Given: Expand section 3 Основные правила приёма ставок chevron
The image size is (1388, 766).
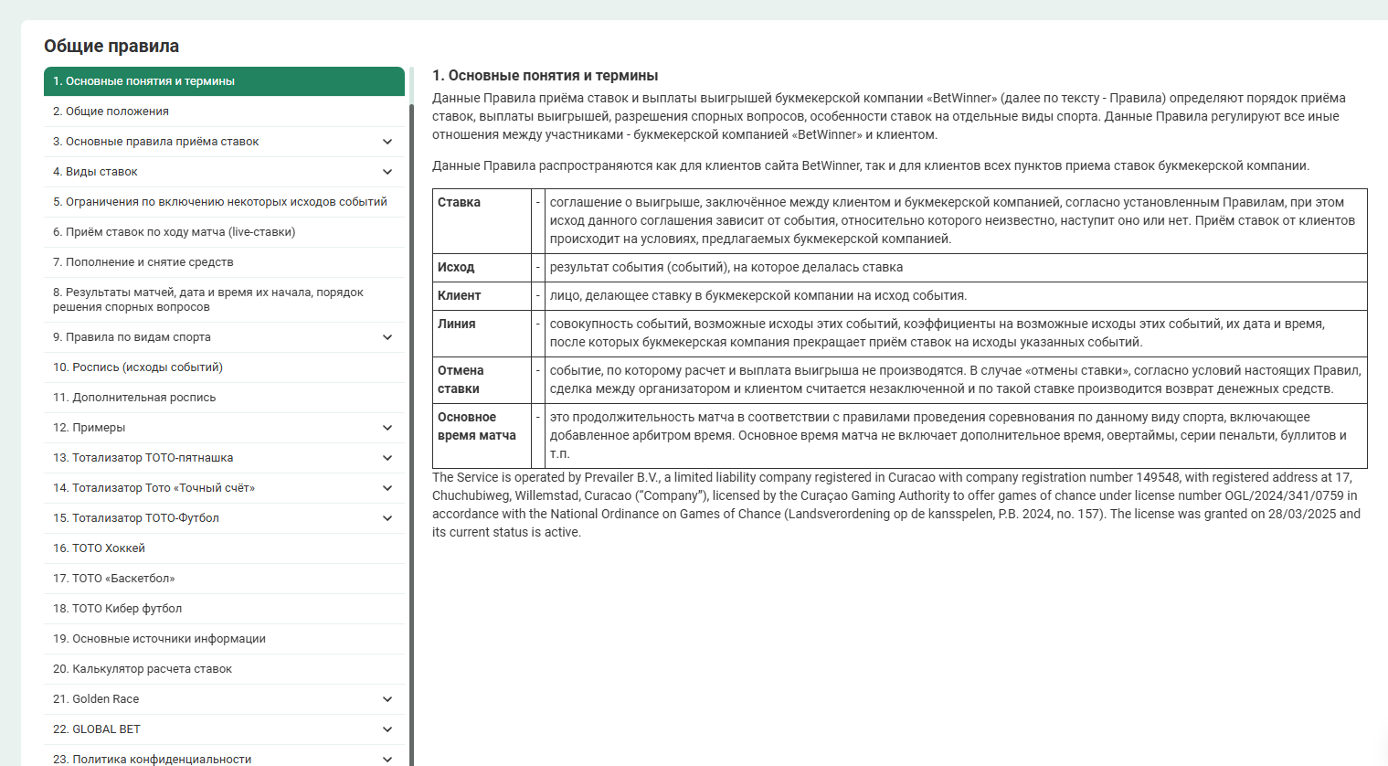Looking at the screenshot, I should (x=387, y=142).
